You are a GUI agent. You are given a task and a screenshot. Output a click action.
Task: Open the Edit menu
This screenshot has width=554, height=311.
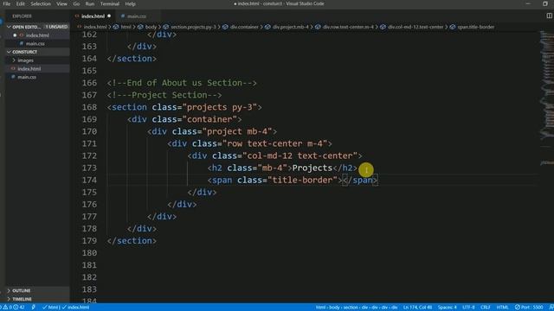[x=21, y=3]
